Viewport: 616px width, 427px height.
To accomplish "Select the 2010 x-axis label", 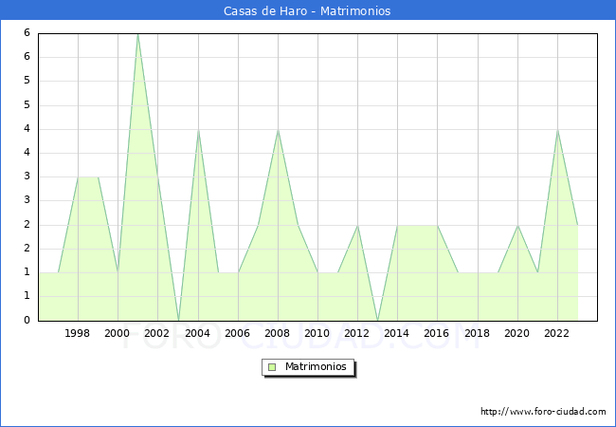I will 317,333.
